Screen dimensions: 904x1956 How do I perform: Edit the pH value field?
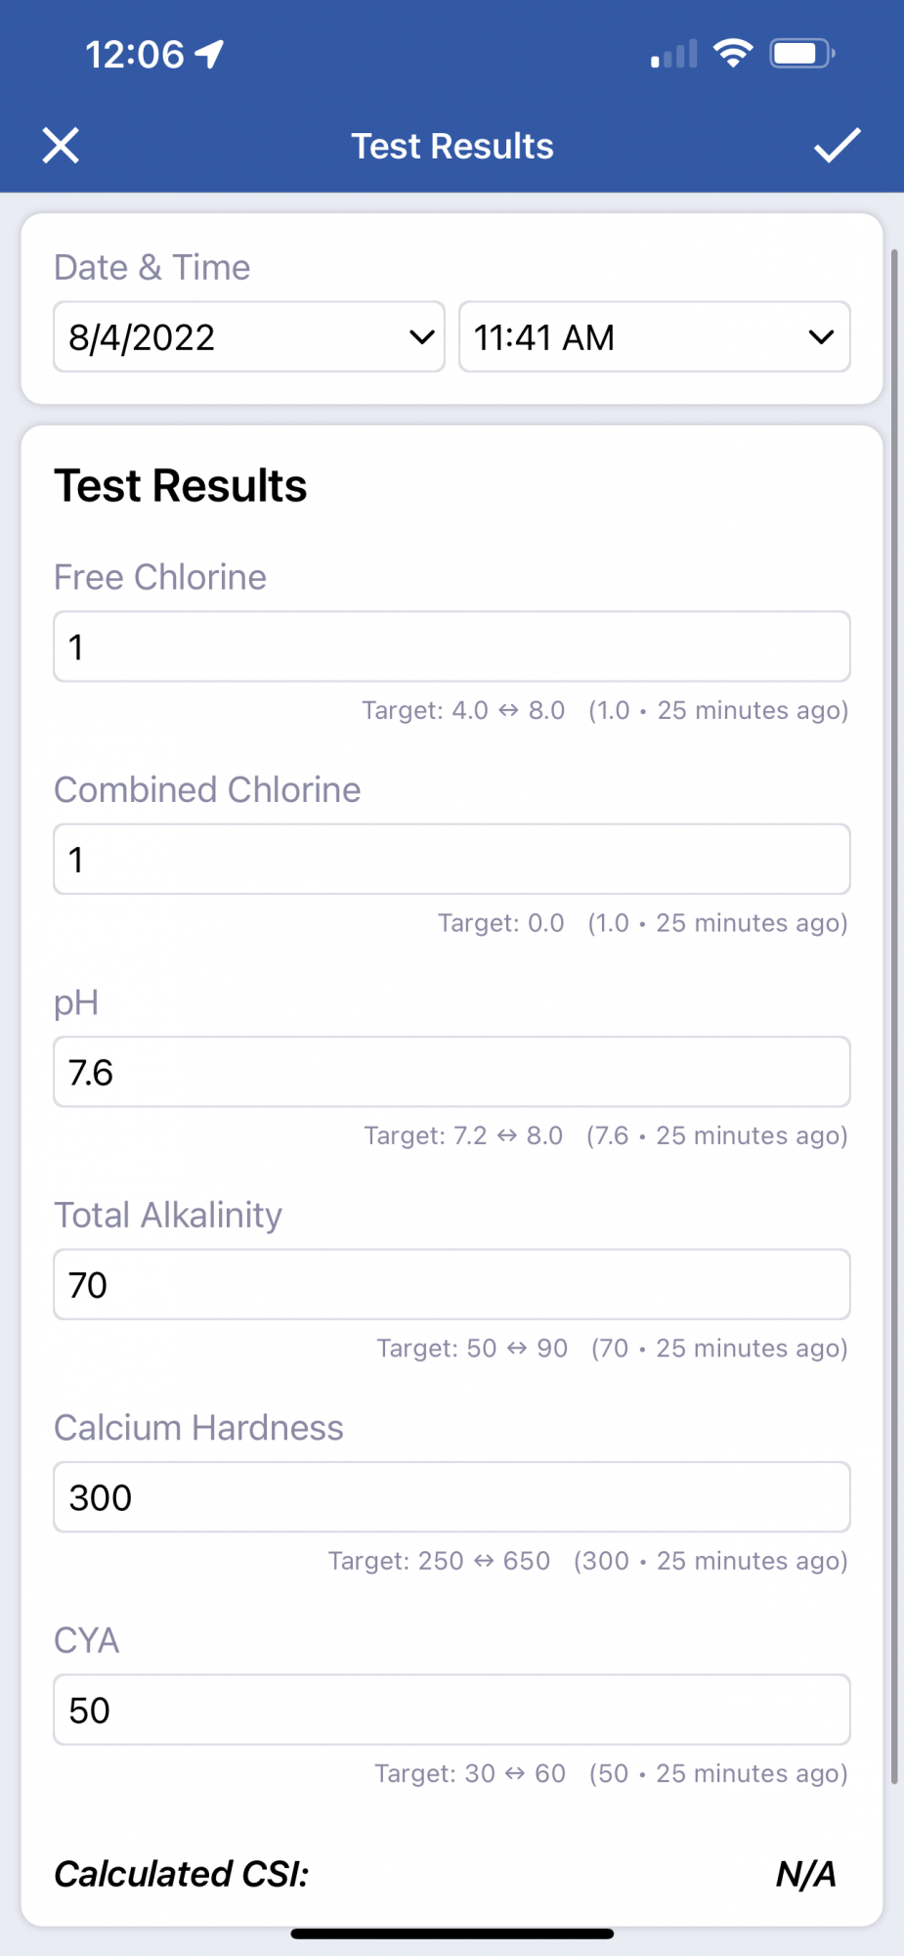[452, 1072]
